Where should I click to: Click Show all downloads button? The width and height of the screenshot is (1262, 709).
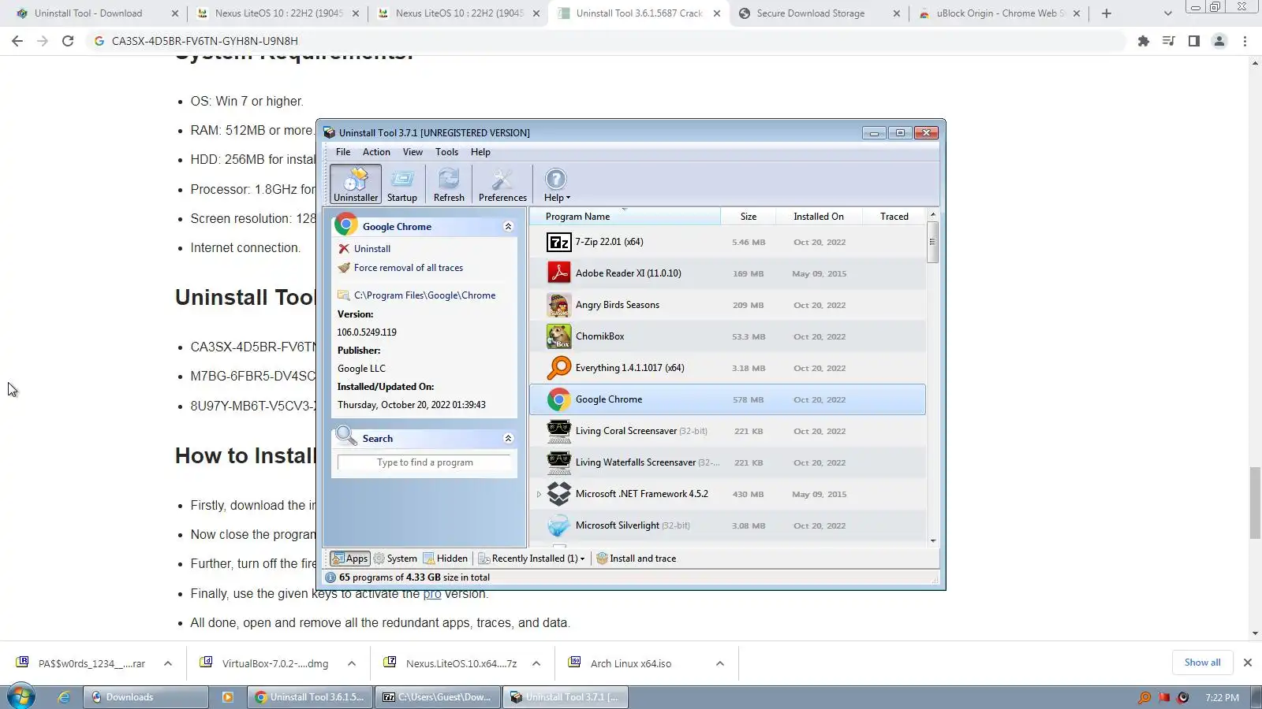pyautogui.click(x=1202, y=663)
